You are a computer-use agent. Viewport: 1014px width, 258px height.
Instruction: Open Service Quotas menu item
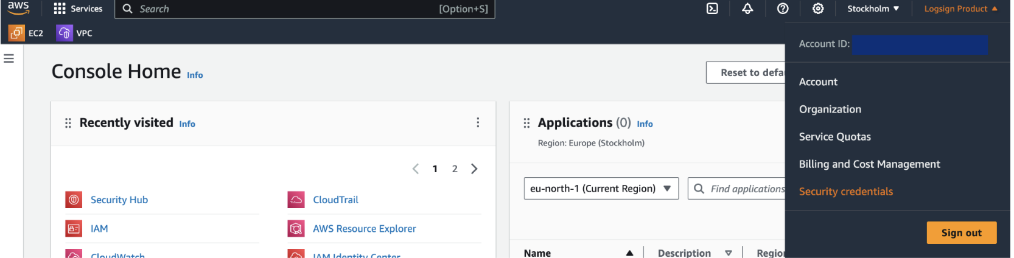(x=835, y=136)
